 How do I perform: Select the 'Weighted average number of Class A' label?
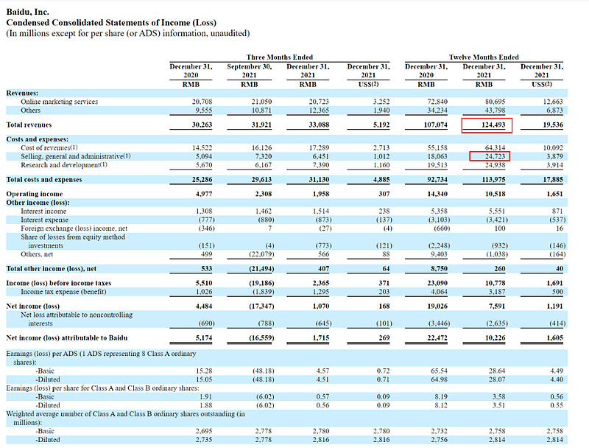(125, 414)
